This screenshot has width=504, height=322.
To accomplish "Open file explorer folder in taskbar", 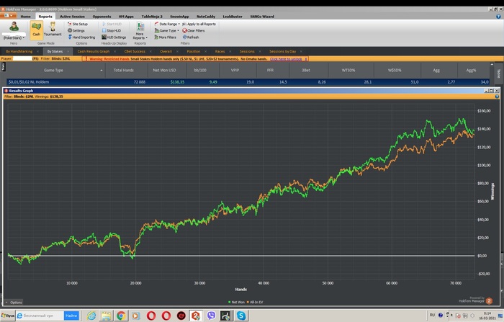I will tap(106, 316).
